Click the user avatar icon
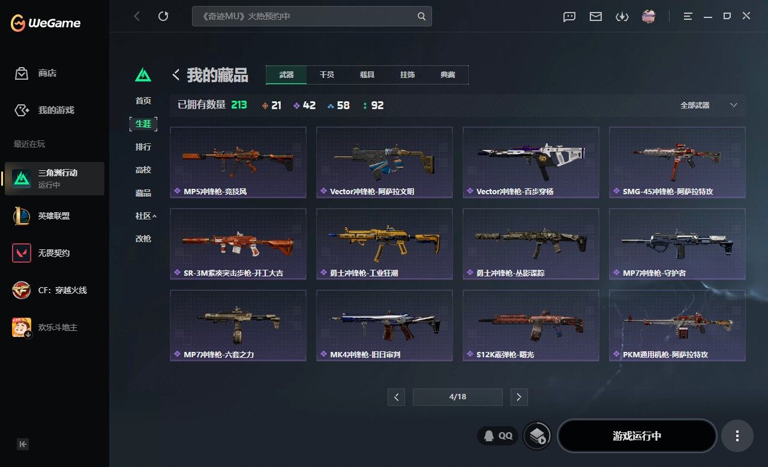 point(649,16)
